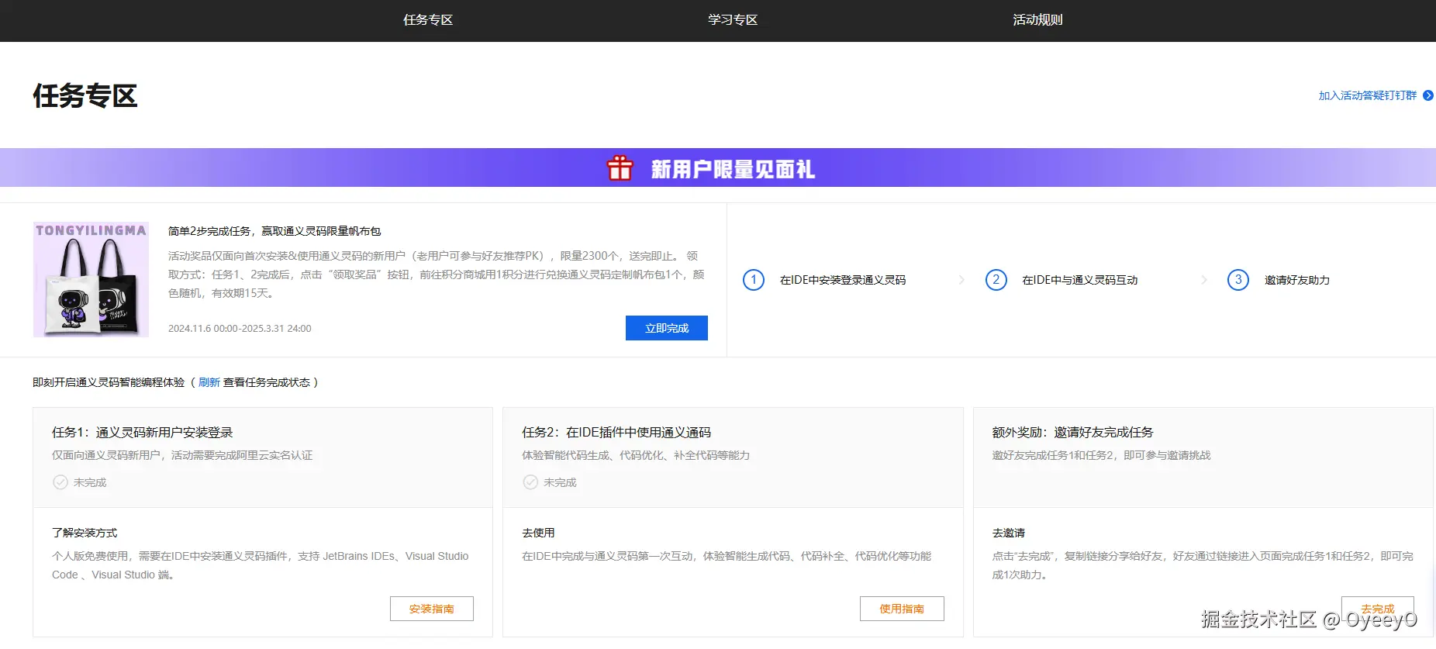Switch to the 学习专区 tab
1436x649 pixels.
click(732, 20)
